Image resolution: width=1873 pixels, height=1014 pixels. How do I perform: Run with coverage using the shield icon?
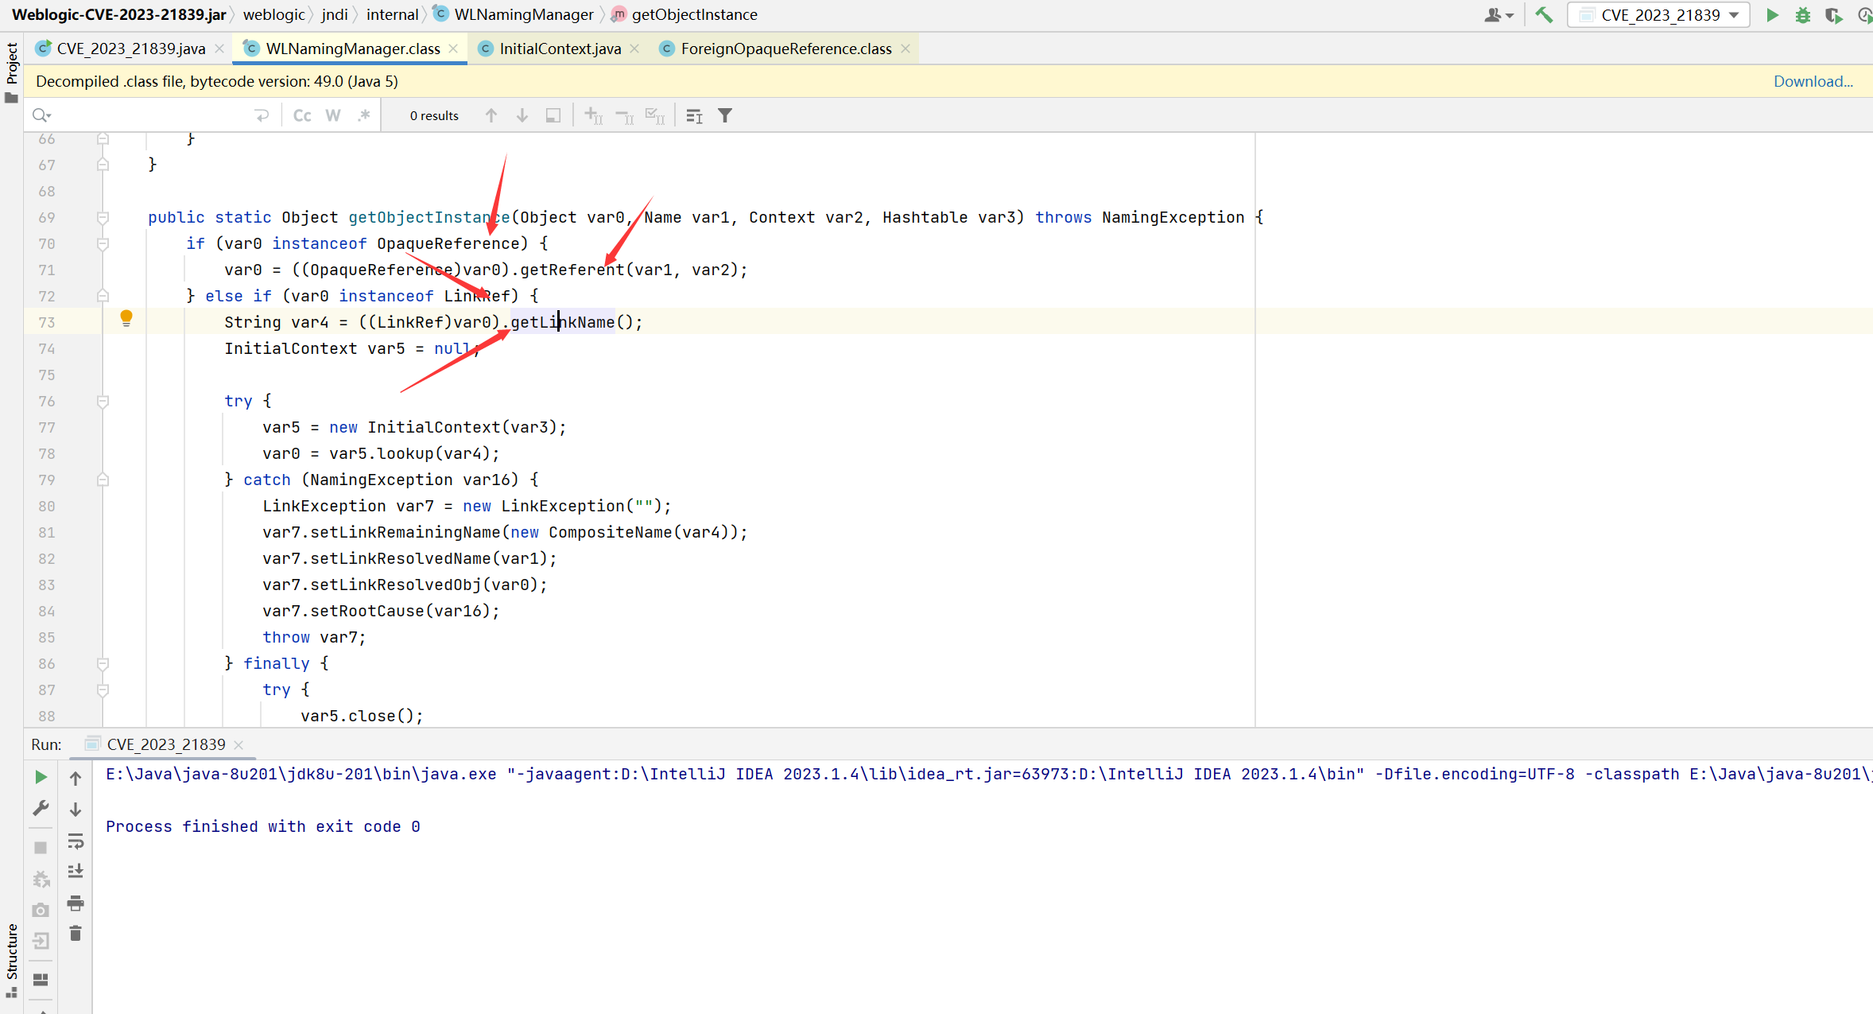click(x=1833, y=15)
